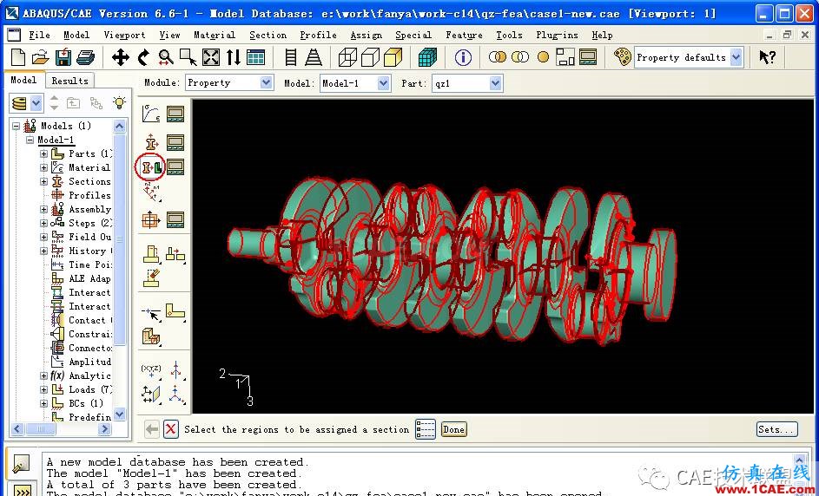Screen dimensions: 819x496
Task: Open the File menu
Action: tap(39, 35)
